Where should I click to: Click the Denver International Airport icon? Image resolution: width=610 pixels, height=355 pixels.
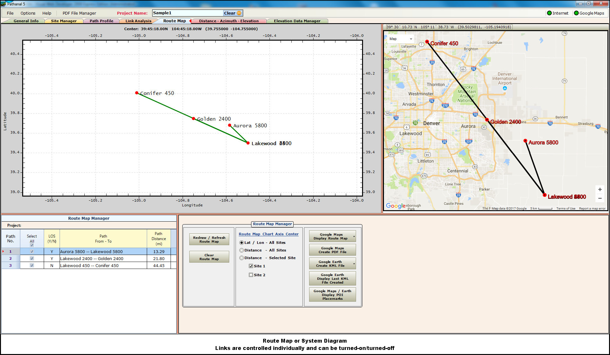pyautogui.click(x=505, y=88)
